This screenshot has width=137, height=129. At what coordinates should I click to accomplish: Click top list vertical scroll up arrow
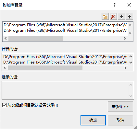click(130, 25)
